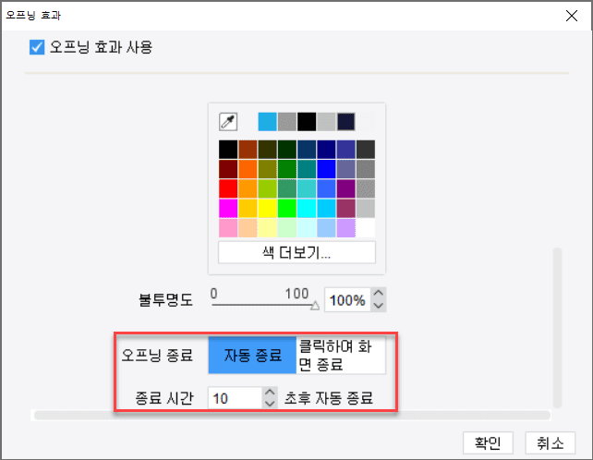The width and height of the screenshot is (593, 460).
Task: Select the white swatch in the bottom row
Action: coord(366,228)
